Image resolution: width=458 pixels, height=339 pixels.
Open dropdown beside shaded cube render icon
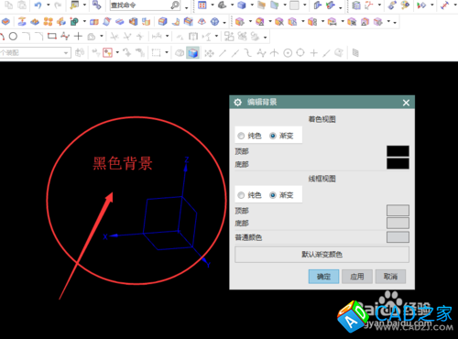[252, 5]
